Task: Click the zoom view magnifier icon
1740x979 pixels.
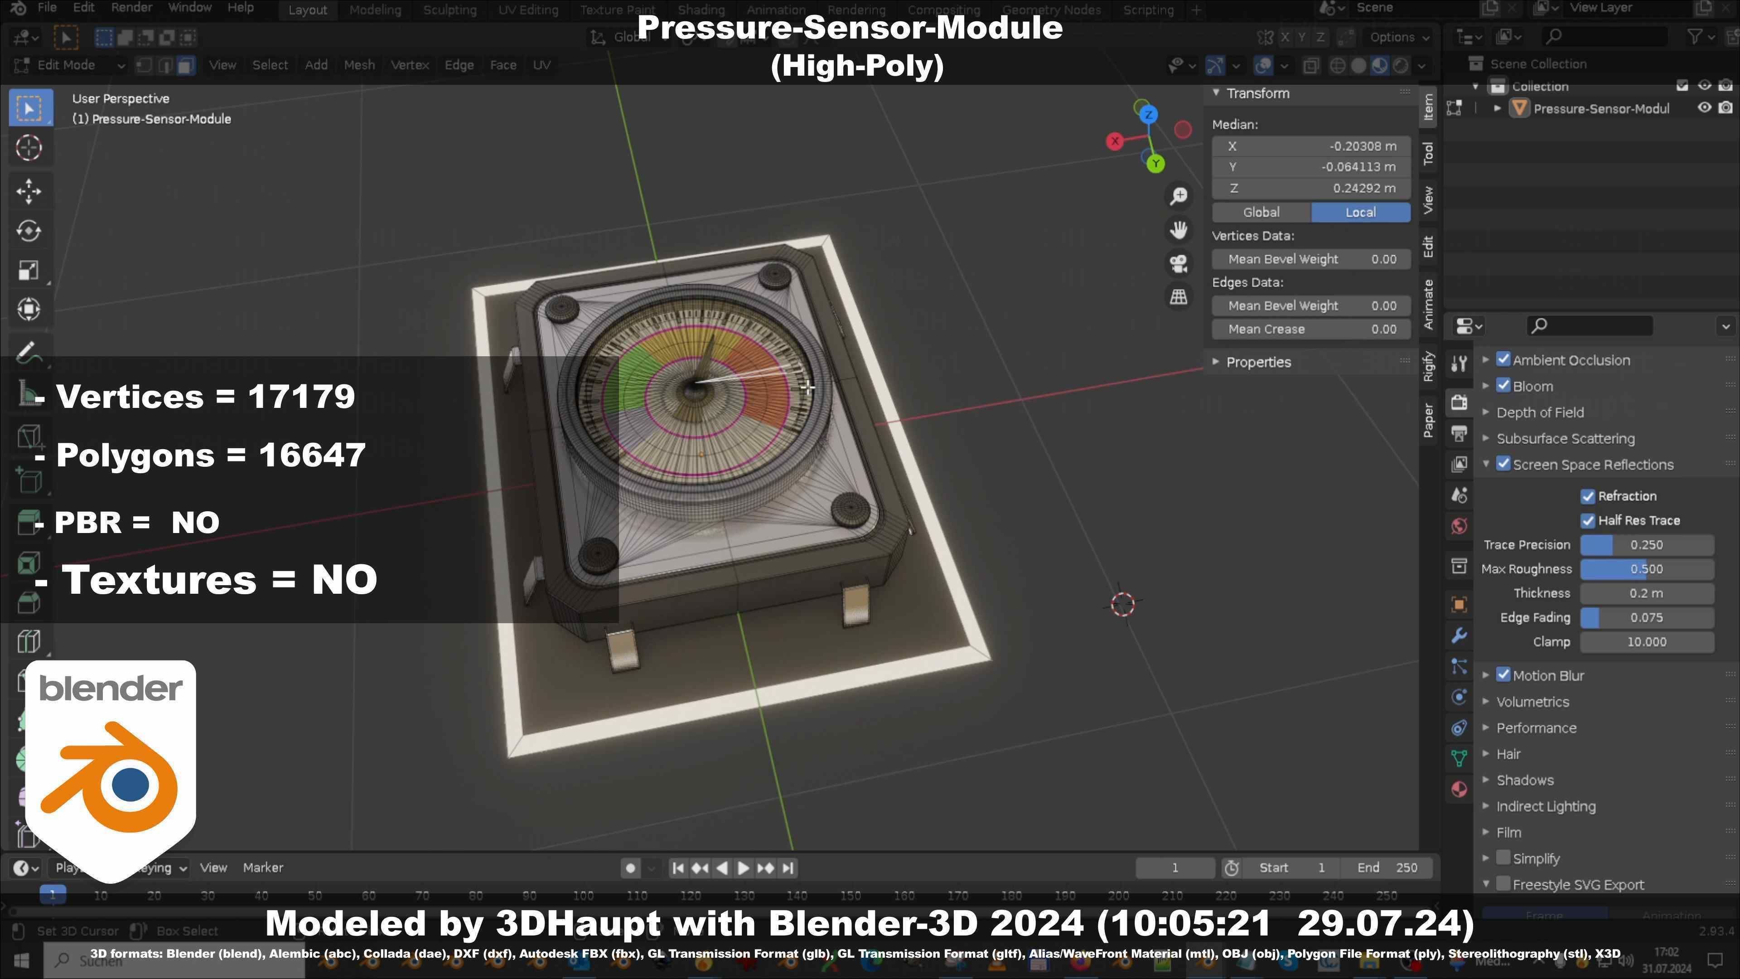Action: (1179, 196)
